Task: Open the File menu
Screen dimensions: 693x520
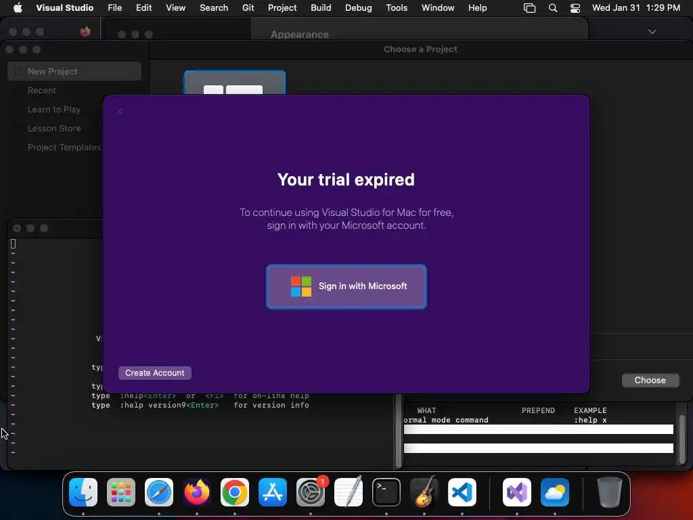Action: [x=115, y=8]
